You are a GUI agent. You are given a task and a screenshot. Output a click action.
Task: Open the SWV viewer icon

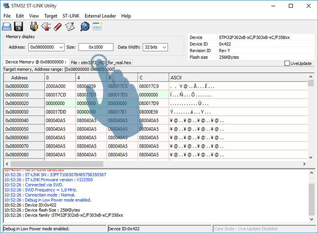pyautogui.click(x=97, y=26)
